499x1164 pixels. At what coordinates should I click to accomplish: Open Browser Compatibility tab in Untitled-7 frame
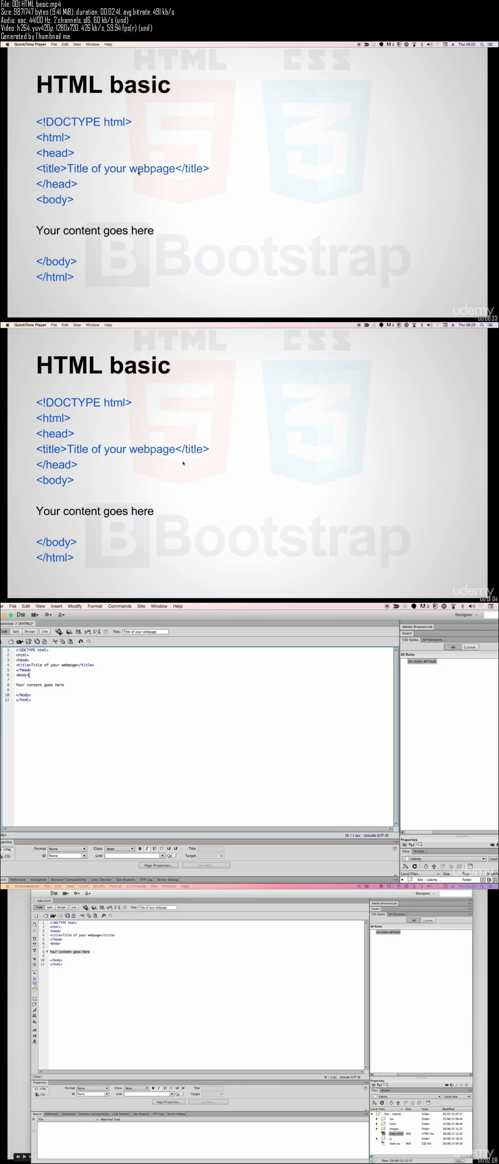(x=69, y=879)
